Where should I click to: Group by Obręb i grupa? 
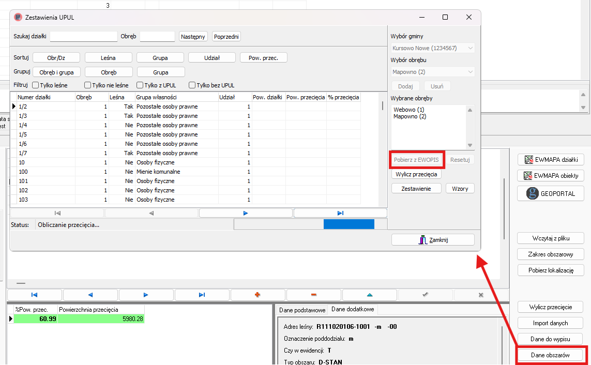point(56,72)
